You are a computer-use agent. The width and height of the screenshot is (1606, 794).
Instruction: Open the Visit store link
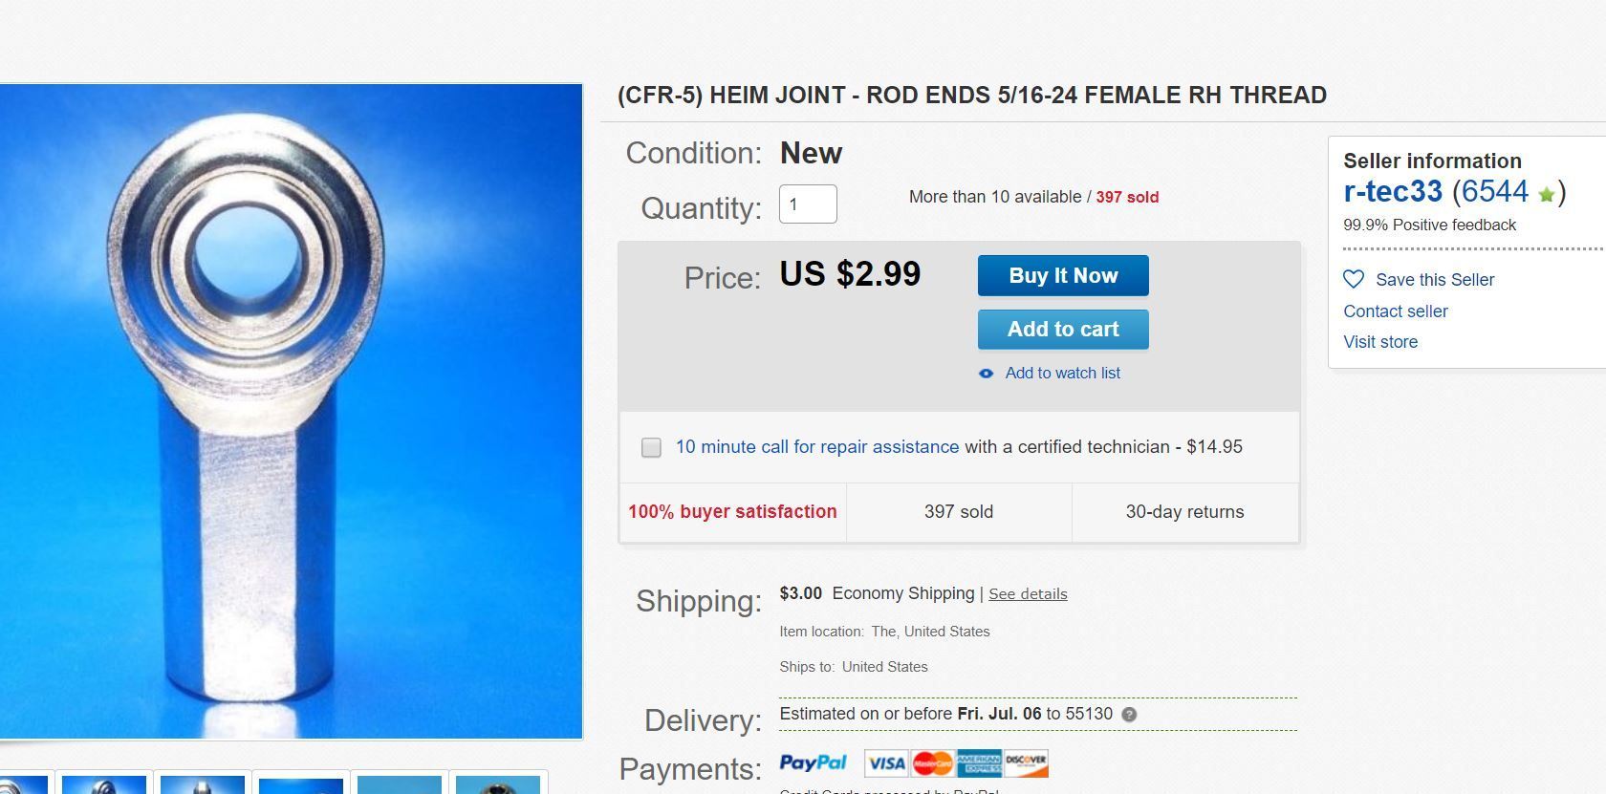pos(1380,342)
